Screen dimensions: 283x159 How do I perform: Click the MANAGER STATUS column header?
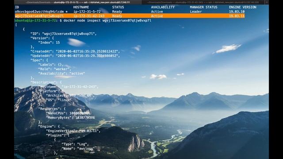click(x=203, y=7)
